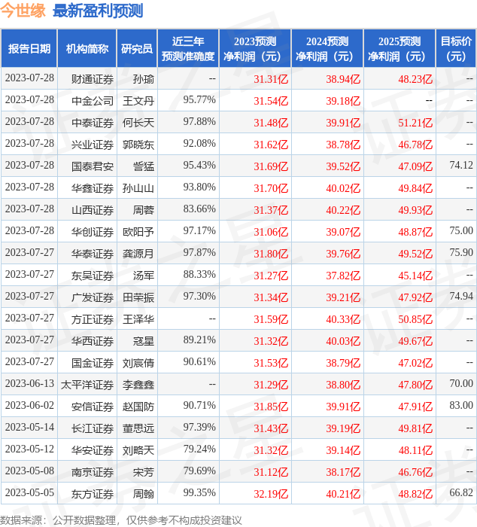Select institution 太平洋证券 cell

(x=87, y=385)
